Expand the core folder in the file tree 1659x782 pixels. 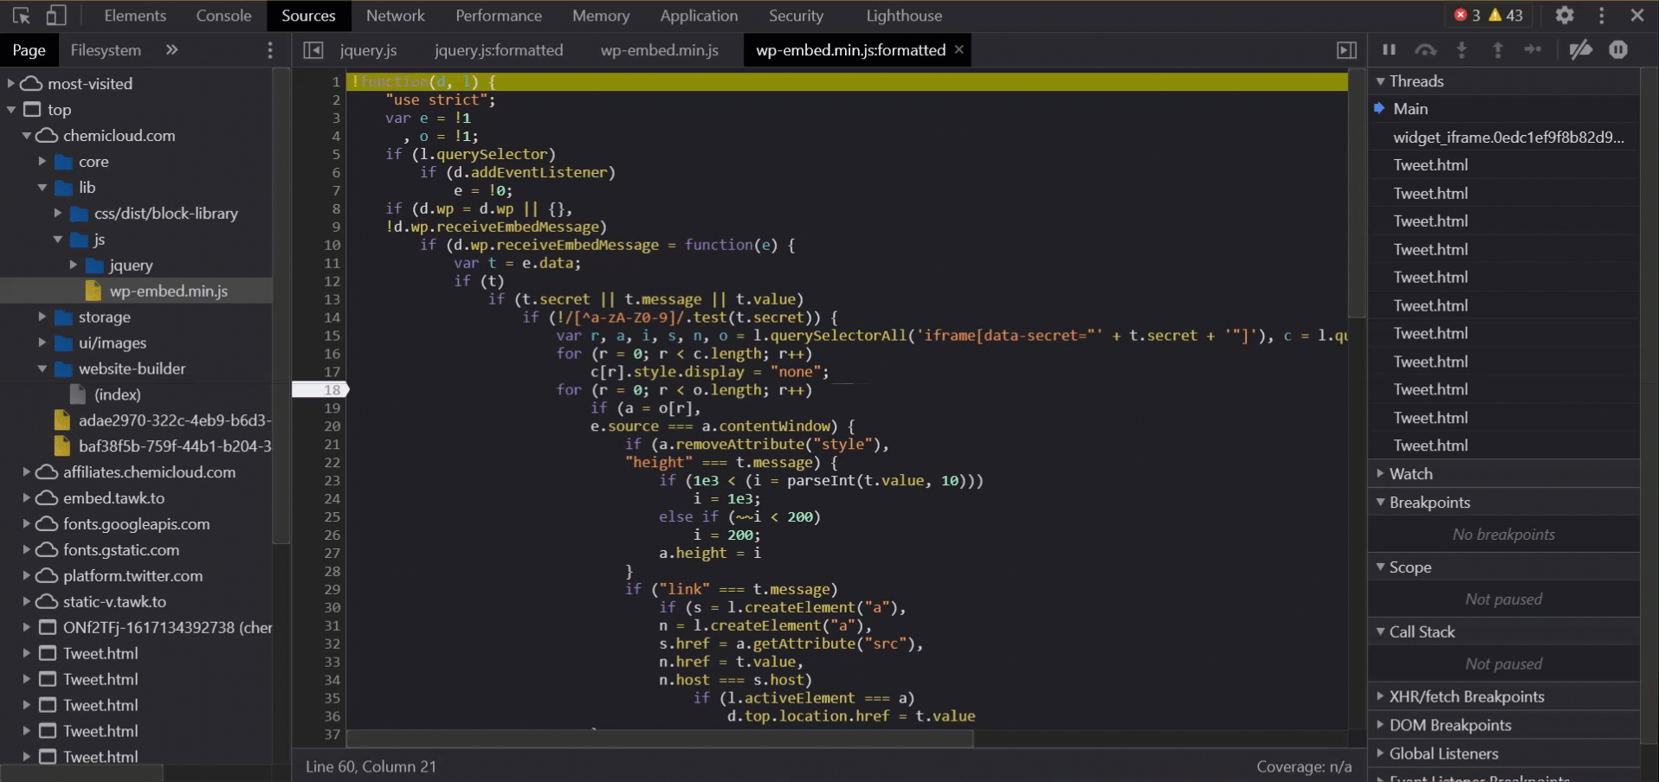pyautogui.click(x=41, y=161)
